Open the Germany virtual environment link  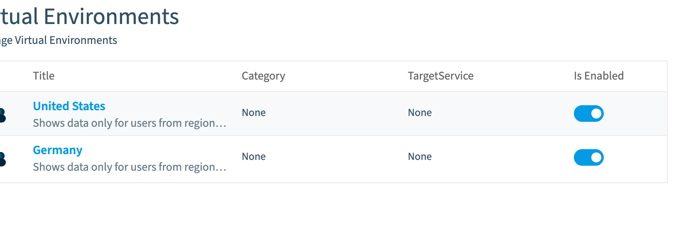pos(58,150)
